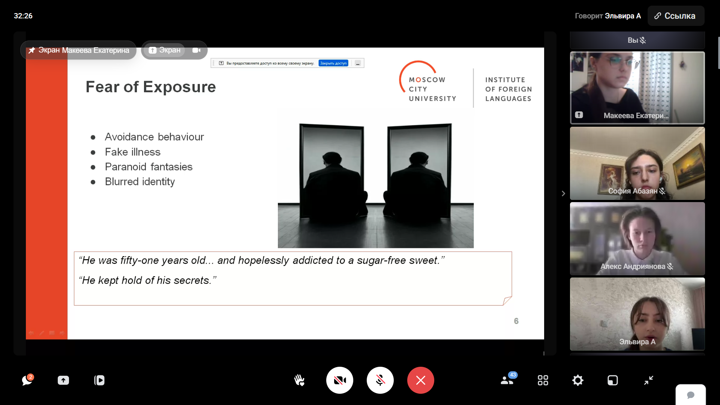Minimize the screen sharing notification bar
This screenshot has height=405, width=720.
coord(358,63)
